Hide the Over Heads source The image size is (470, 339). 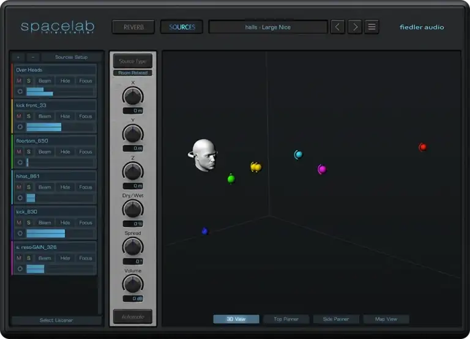coord(65,81)
